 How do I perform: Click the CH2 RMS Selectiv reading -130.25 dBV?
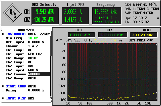pyautogui.click(x=43, y=20)
